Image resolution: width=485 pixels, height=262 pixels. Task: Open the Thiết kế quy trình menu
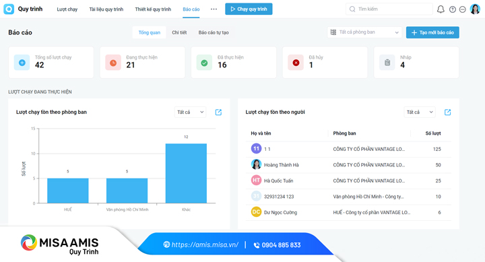pos(153,9)
